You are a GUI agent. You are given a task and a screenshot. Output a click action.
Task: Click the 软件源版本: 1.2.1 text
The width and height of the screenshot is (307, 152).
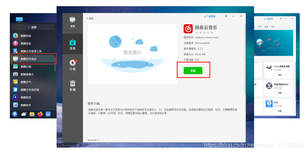pyautogui.click(x=193, y=49)
